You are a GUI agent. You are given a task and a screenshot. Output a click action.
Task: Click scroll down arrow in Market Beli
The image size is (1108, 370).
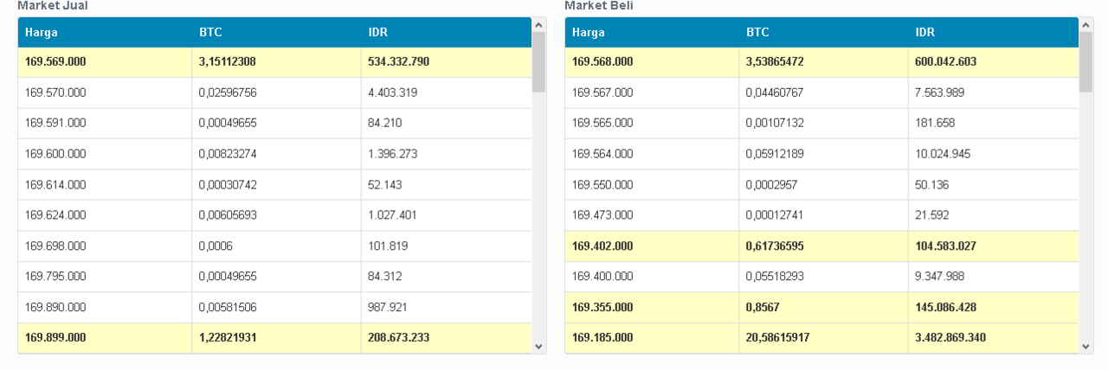point(1086,346)
